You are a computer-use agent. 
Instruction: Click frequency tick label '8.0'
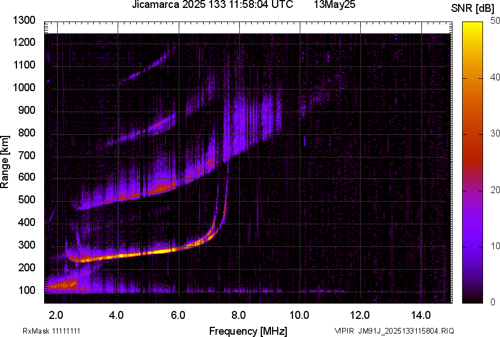point(239,315)
